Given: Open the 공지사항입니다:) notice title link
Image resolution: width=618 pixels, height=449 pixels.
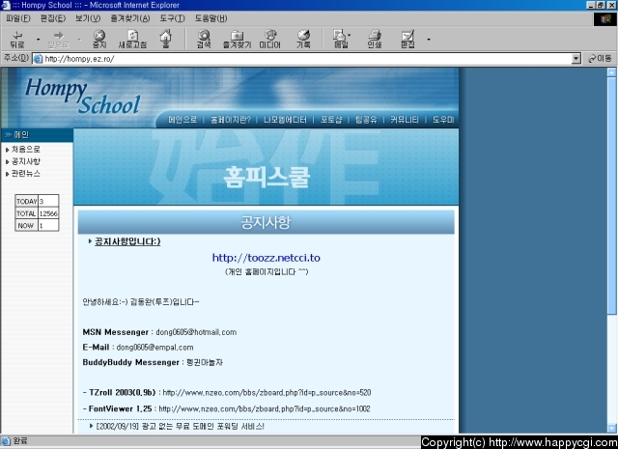Looking at the screenshot, I should 127,241.
